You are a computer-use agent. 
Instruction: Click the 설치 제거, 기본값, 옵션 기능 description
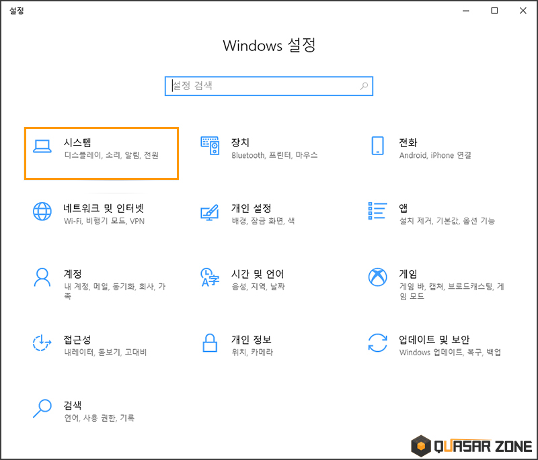tap(447, 221)
